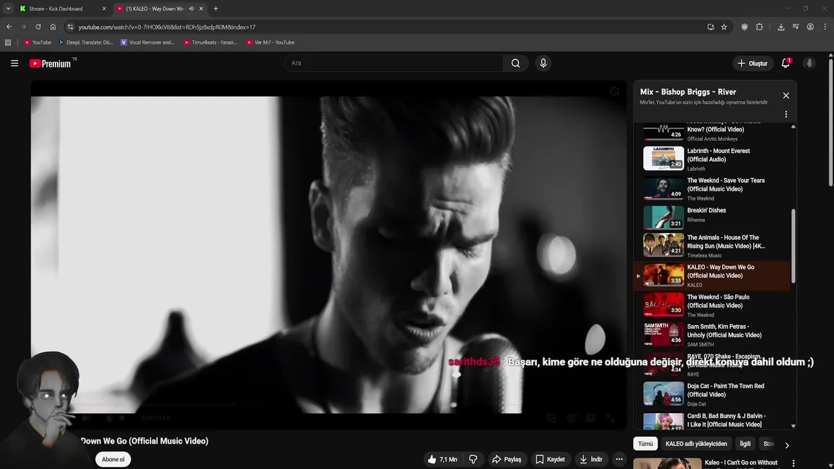Dislike the video with thumbs-down

(473, 459)
